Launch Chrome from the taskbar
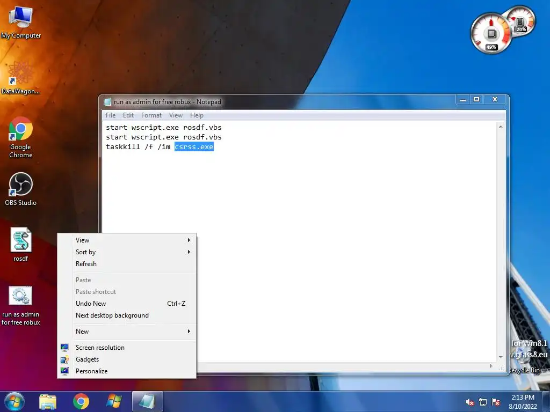Screen dimensions: 550x412 point(81,401)
